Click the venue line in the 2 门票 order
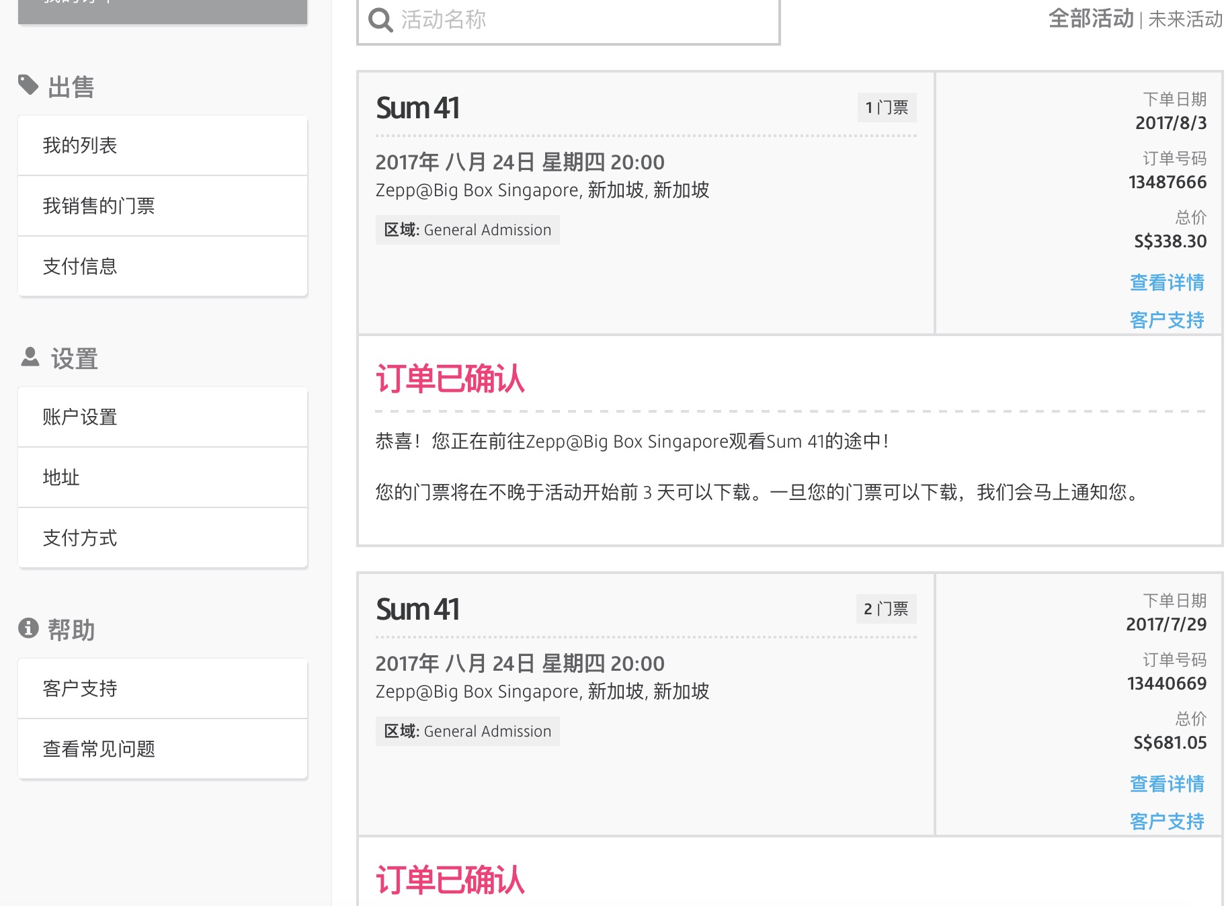This screenshot has height=906, width=1226. click(x=542, y=692)
